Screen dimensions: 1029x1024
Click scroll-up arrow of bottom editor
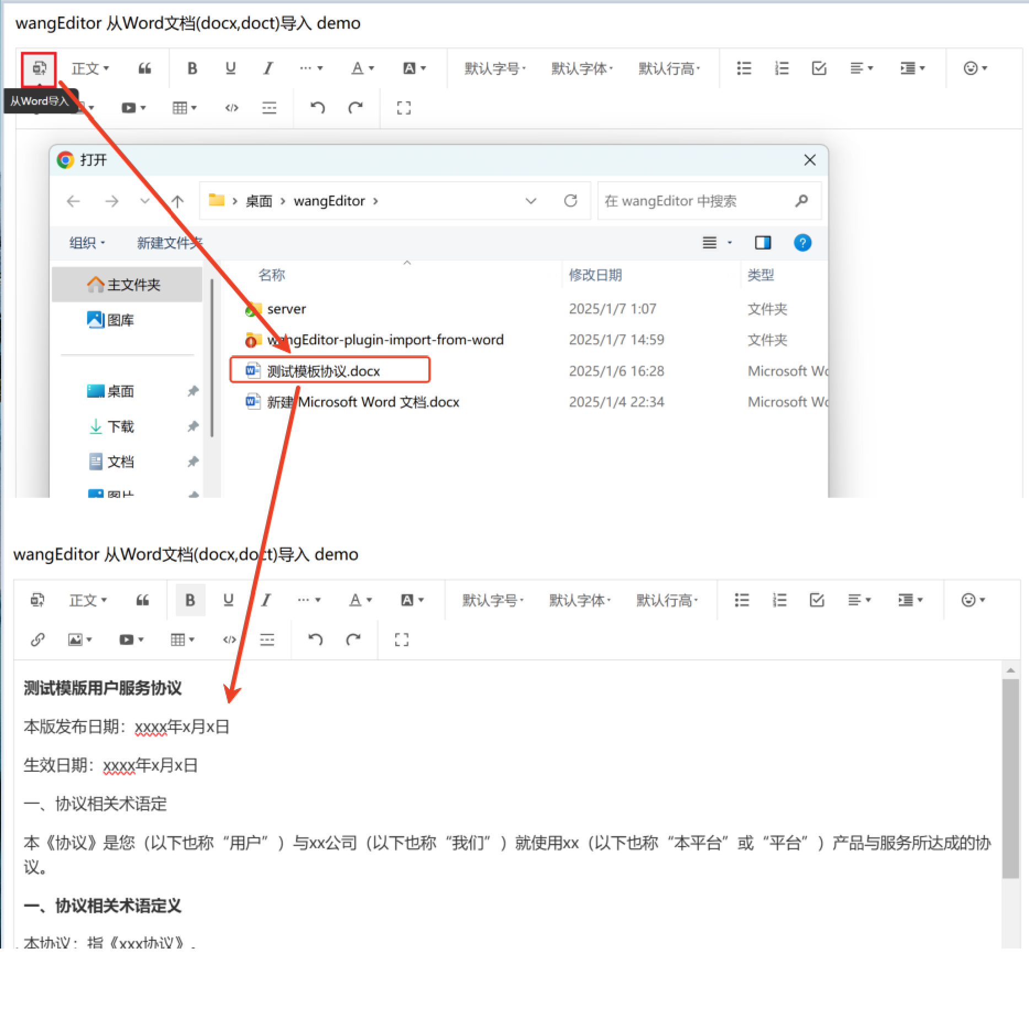(x=1010, y=670)
